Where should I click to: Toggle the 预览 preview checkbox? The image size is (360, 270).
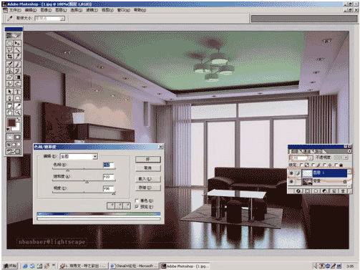[x=137, y=207]
